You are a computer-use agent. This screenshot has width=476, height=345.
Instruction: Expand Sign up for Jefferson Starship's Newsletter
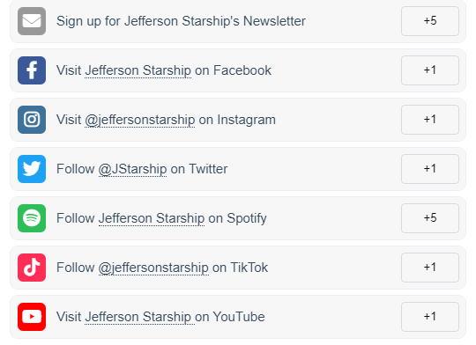(x=238, y=21)
